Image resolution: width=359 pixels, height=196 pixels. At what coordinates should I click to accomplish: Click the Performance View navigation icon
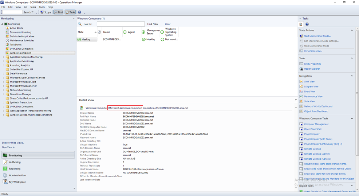(301, 97)
